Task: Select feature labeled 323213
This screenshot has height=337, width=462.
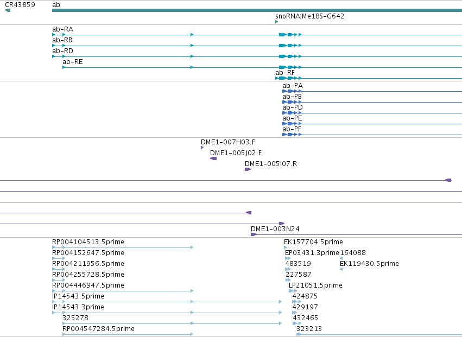Action: pos(309,329)
